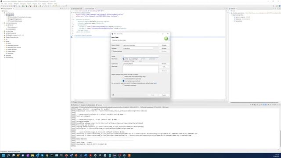Open the Navigate menu
The height and width of the screenshot is (158, 281).
pyautogui.click(x=23, y=4)
